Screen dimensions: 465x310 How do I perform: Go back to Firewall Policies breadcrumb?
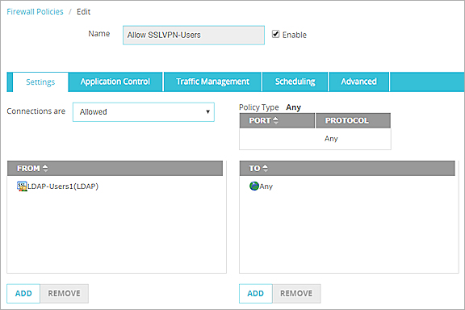[x=35, y=11]
